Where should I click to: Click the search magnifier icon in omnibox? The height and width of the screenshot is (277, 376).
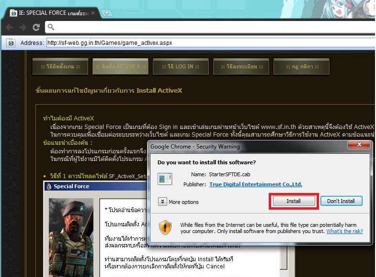pyautogui.click(x=51, y=27)
